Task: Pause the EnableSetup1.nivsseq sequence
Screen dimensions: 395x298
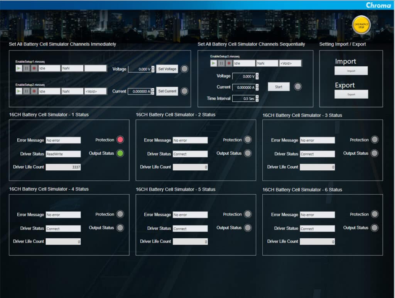Action: pos(27,68)
